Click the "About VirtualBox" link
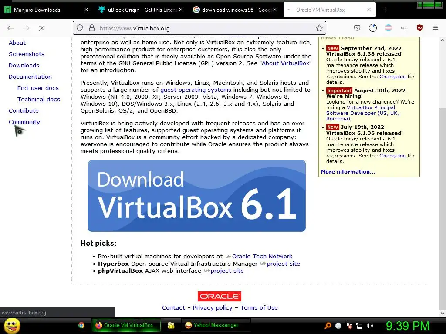The height and width of the screenshot is (334, 446). tap(285, 63)
